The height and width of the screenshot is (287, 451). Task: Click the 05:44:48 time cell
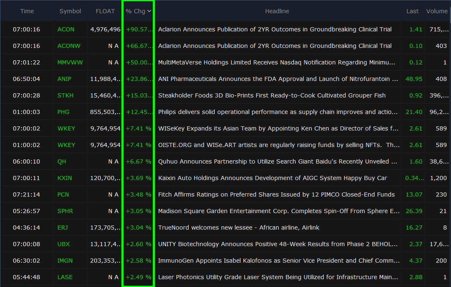(x=26, y=277)
